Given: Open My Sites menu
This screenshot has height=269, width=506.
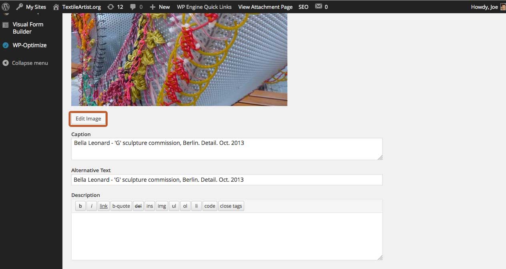Looking at the screenshot, I should pos(31,7).
